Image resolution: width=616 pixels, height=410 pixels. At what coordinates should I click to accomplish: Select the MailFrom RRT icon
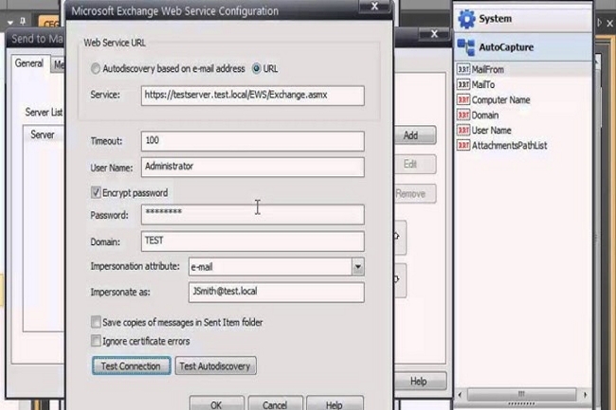click(x=463, y=69)
